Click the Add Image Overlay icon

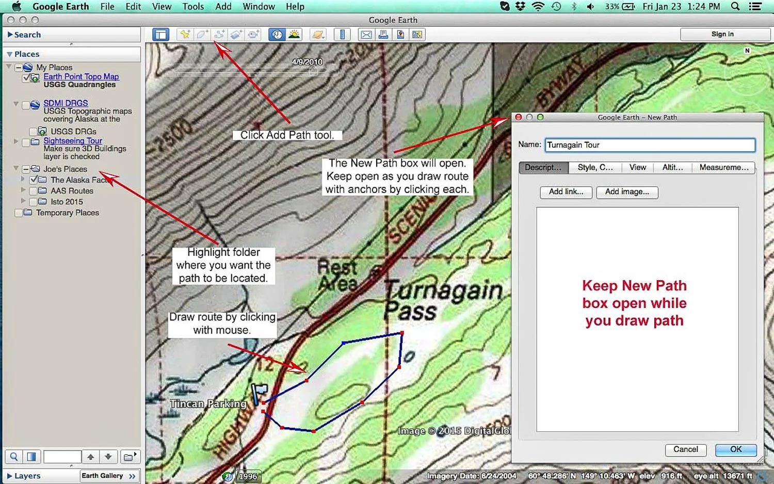(x=236, y=35)
